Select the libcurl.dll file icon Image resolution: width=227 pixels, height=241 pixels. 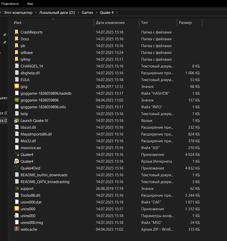[17, 127]
